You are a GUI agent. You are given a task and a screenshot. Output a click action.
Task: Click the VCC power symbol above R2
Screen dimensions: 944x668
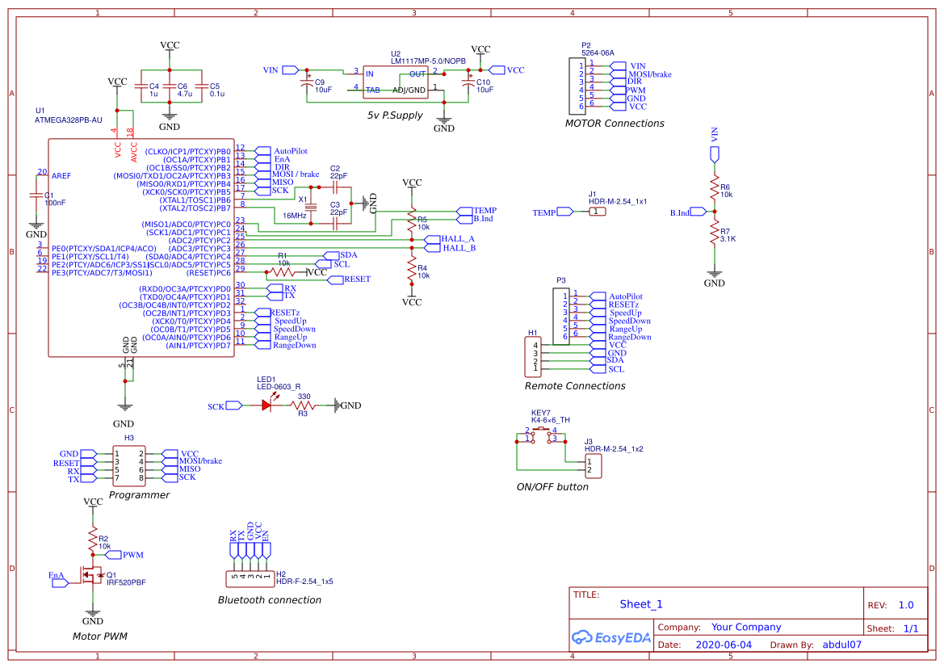pyautogui.click(x=91, y=502)
